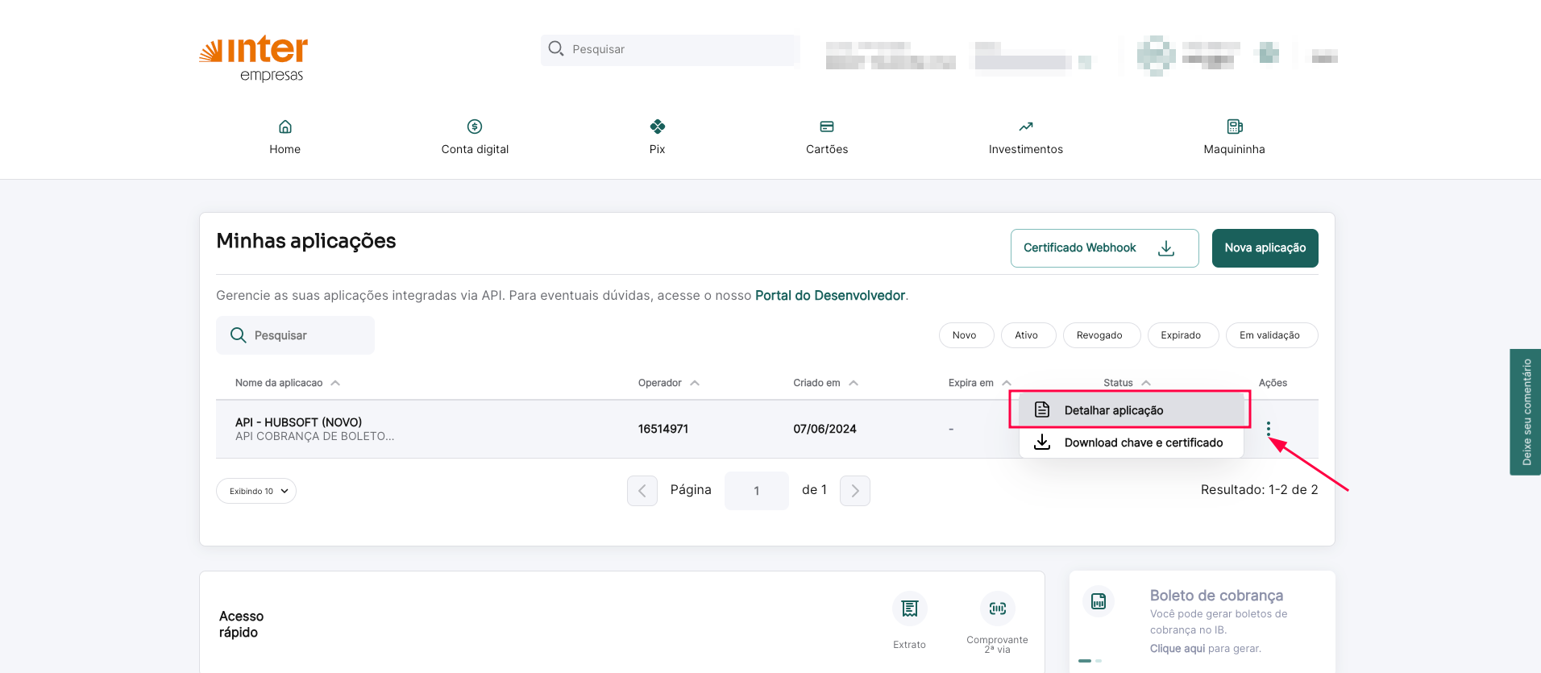This screenshot has height=673, width=1541.
Task: Go to the previous page arrow
Action: (x=642, y=491)
